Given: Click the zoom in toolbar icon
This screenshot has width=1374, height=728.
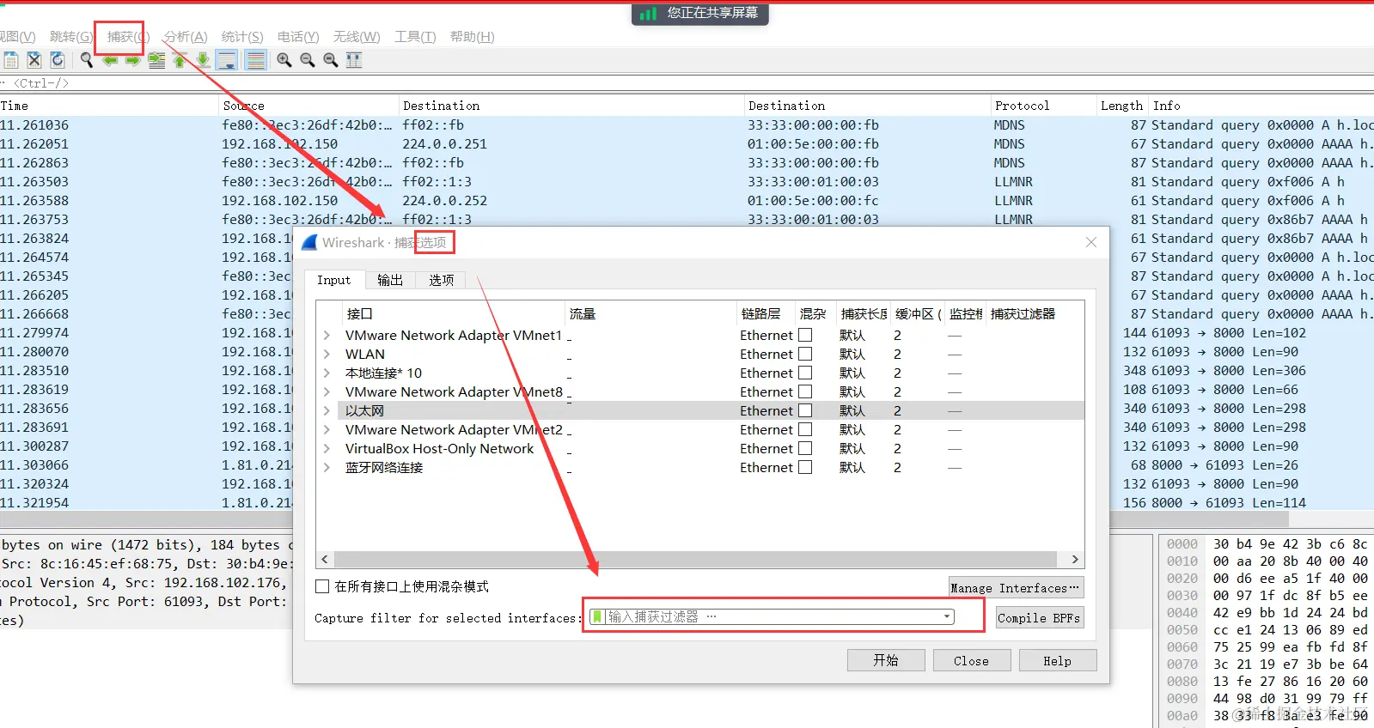Looking at the screenshot, I should click(284, 60).
